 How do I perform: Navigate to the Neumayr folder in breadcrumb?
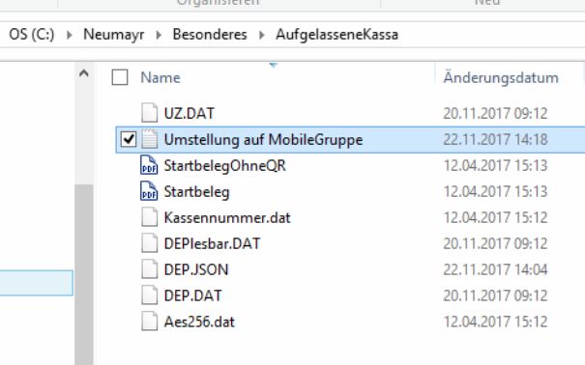114,34
